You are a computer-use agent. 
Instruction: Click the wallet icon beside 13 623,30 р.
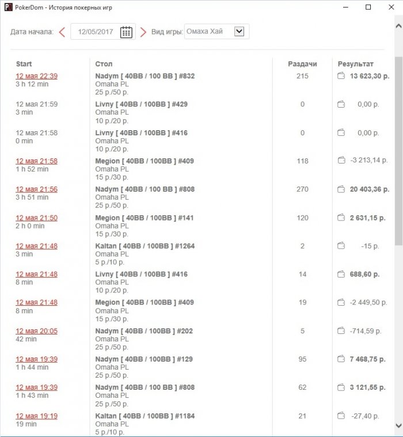pos(341,76)
